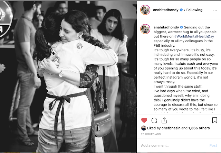Viewport: 221px width, 153px height.
Task: Open anahitadhondy username in the caption
Action: click(166, 27)
